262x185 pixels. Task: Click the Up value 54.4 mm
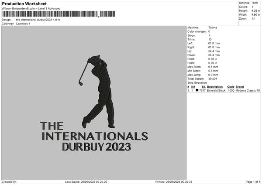point(214,51)
